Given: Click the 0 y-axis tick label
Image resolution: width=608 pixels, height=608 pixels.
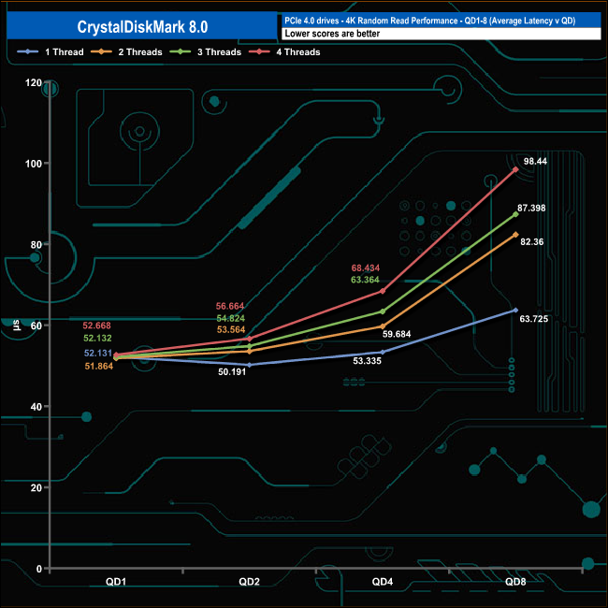Looking at the screenshot, I should pyautogui.click(x=38, y=569).
